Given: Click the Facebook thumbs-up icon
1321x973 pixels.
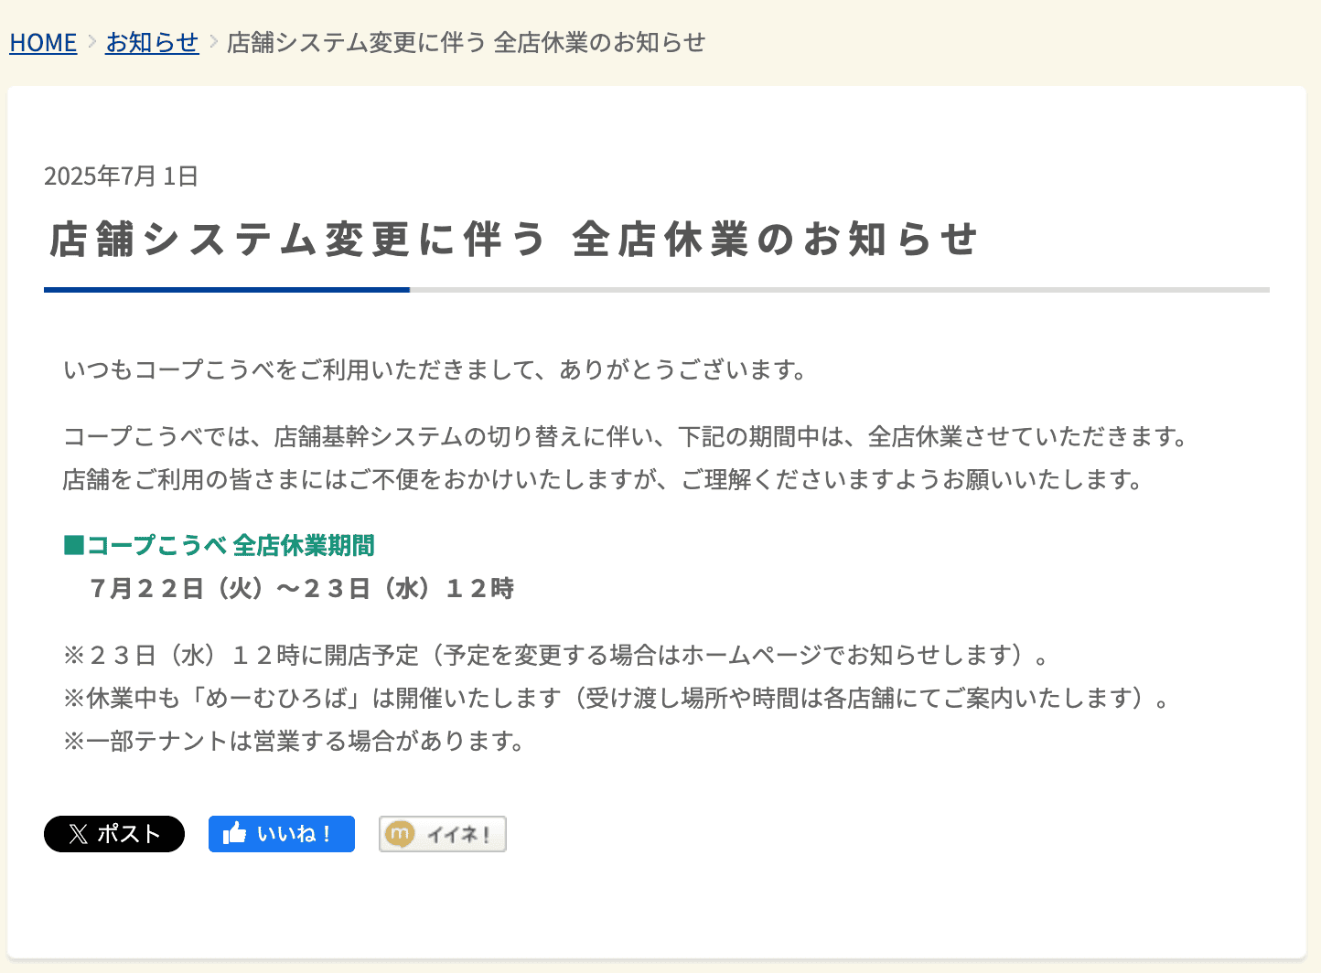Looking at the screenshot, I should click(235, 833).
